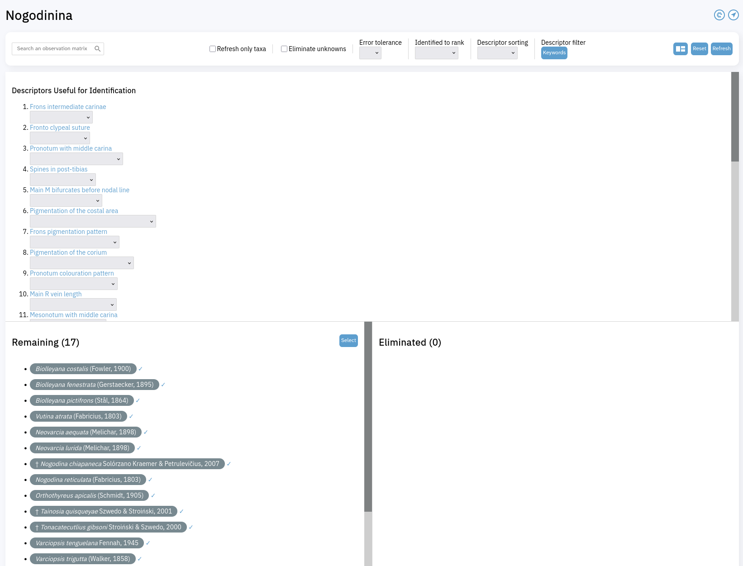This screenshot has height=566, width=743.
Task: Open the Error tolerance dropdown
Action: click(370, 53)
